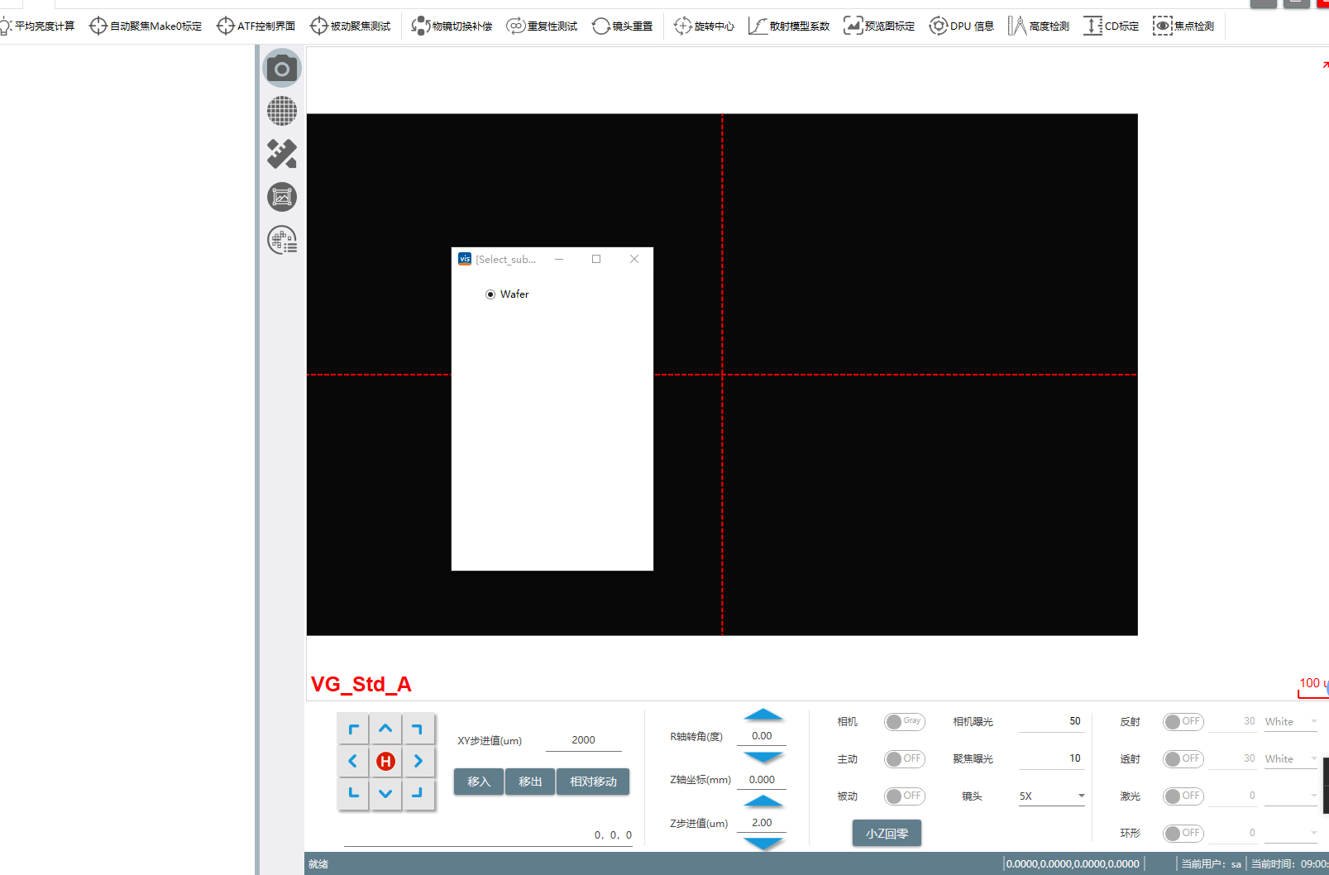Open the wafer map list icon
1329x875 pixels.
click(282, 241)
